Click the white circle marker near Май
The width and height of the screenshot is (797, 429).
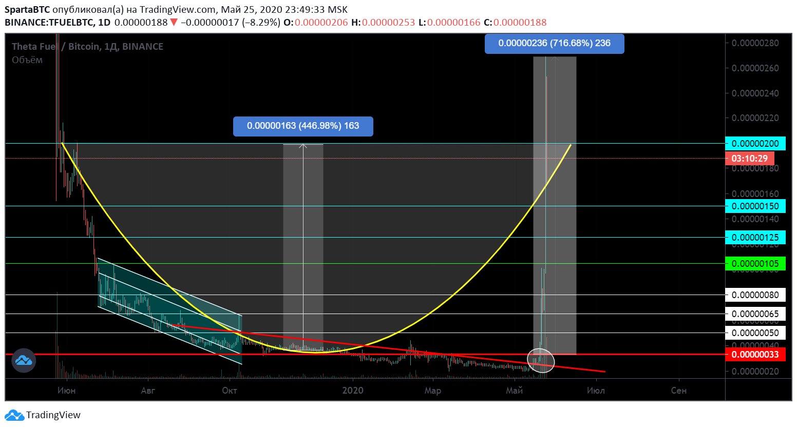click(541, 360)
